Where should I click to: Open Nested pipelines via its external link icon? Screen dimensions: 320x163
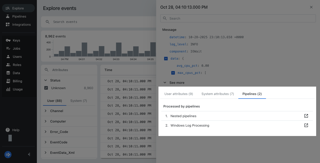click(306, 116)
